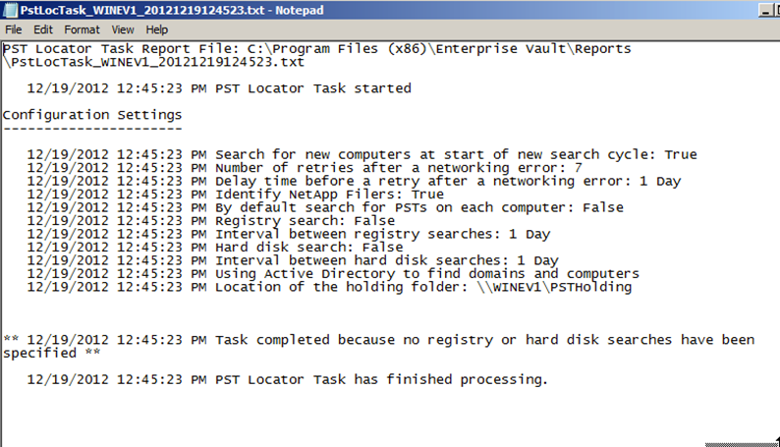Click the 'Configuration Settings' heading text
The image size is (780, 447).
pos(92,115)
